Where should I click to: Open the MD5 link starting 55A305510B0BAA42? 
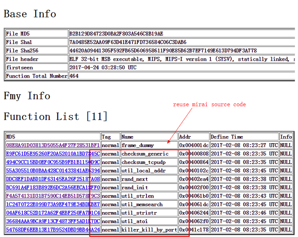tap(53, 171)
